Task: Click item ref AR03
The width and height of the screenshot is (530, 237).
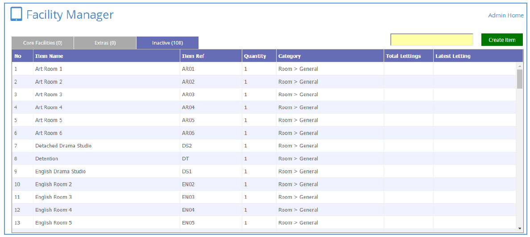Action: pos(188,94)
